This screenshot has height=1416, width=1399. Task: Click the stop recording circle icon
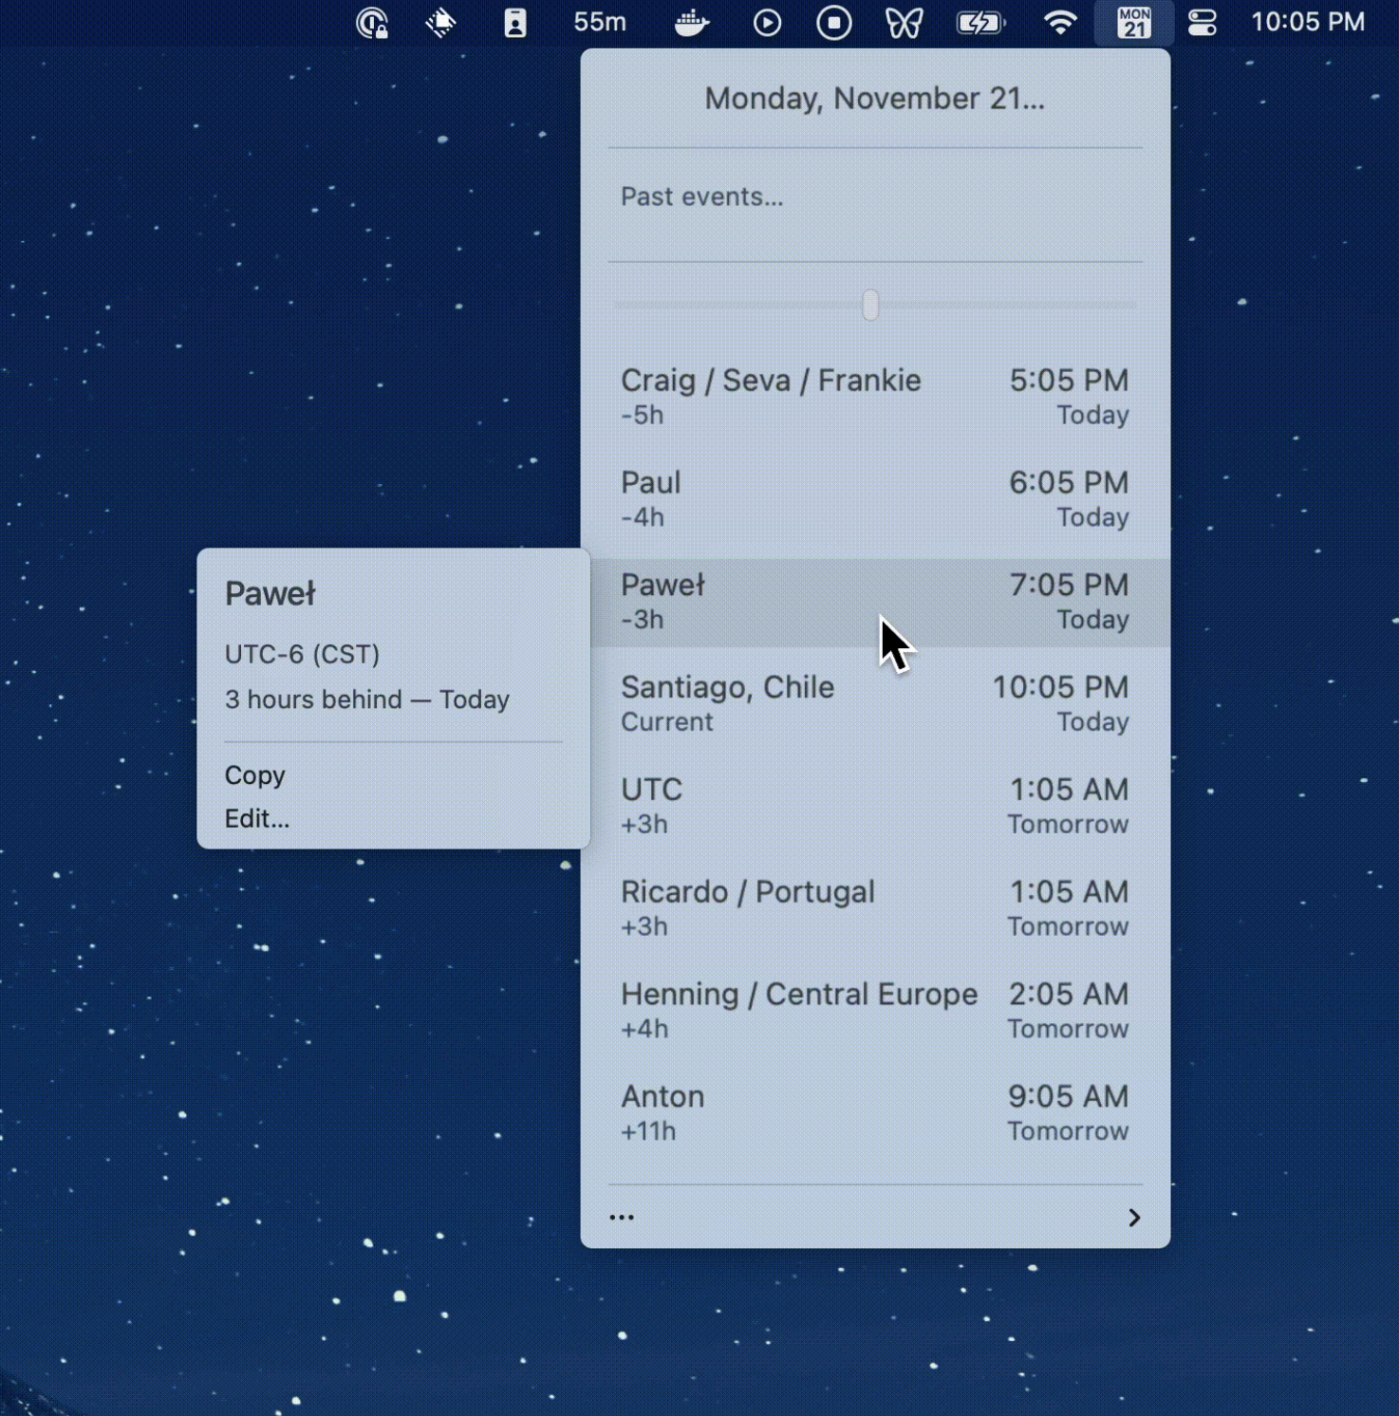[x=834, y=23]
